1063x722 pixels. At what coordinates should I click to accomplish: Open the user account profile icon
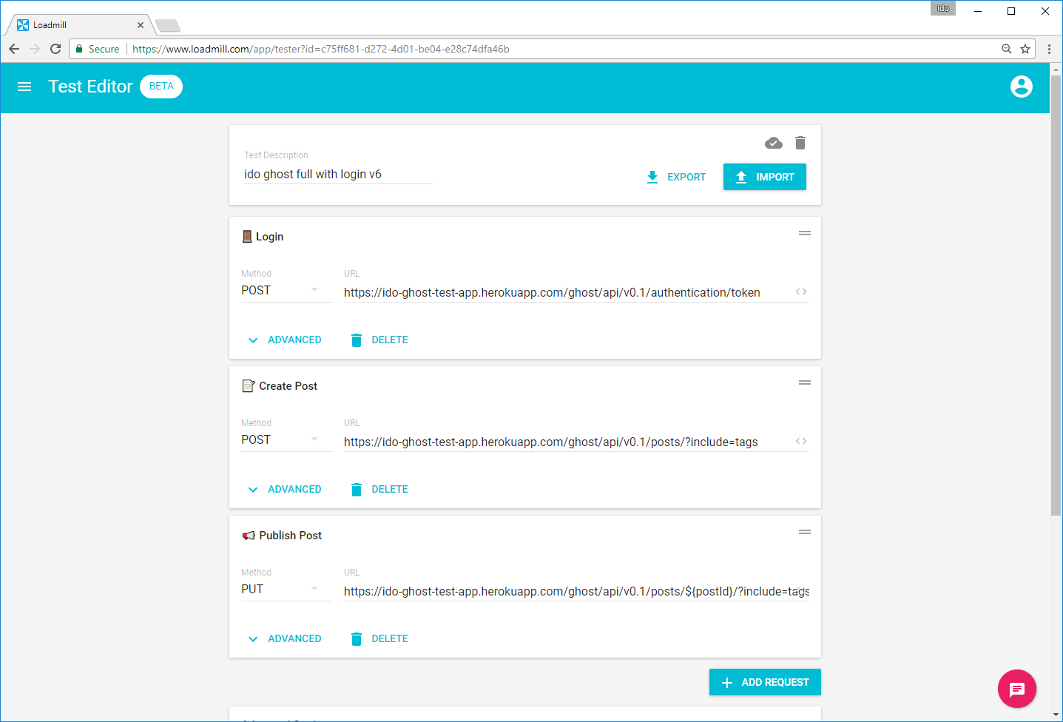click(x=1022, y=87)
